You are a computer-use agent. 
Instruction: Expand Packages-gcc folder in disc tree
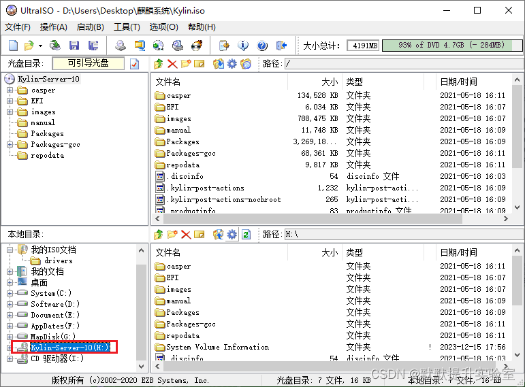coord(10,144)
